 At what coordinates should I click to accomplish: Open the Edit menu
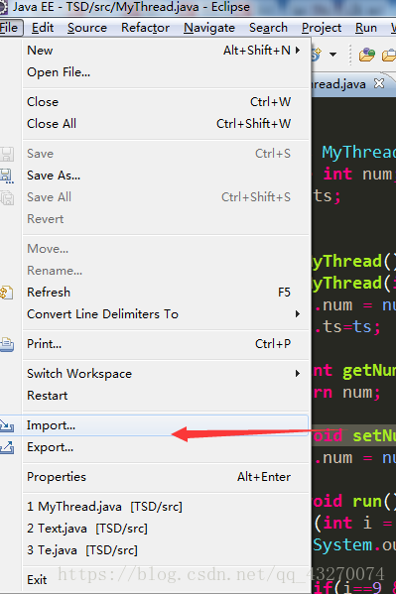(43, 28)
